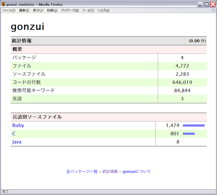217x195 pixels.
Task: Minimize the Firefox window
Action: (200, 4)
